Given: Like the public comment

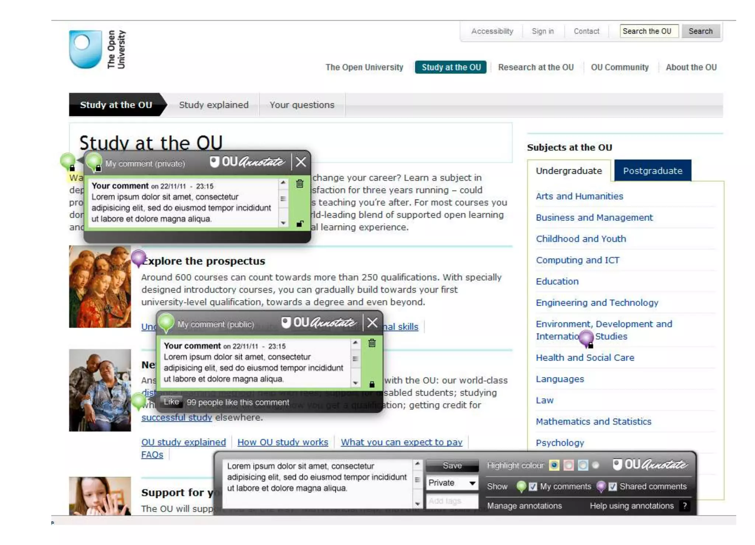Looking at the screenshot, I should pyautogui.click(x=171, y=402).
